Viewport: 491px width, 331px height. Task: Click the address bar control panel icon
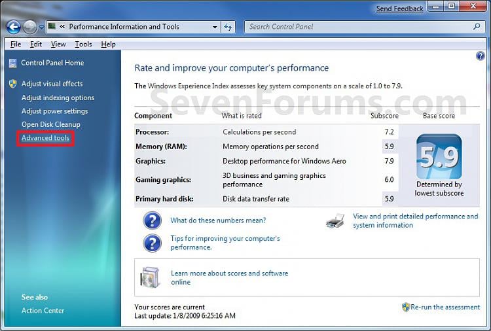[52, 26]
